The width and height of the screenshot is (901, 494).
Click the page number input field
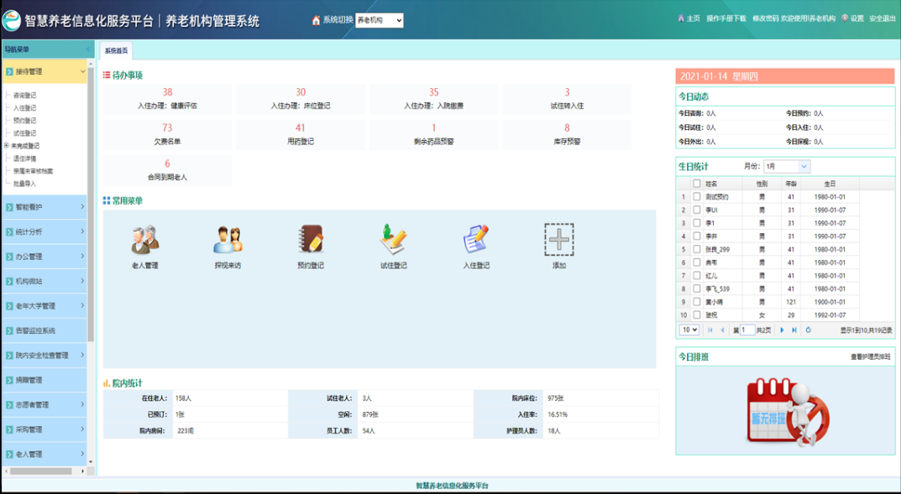click(747, 330)
